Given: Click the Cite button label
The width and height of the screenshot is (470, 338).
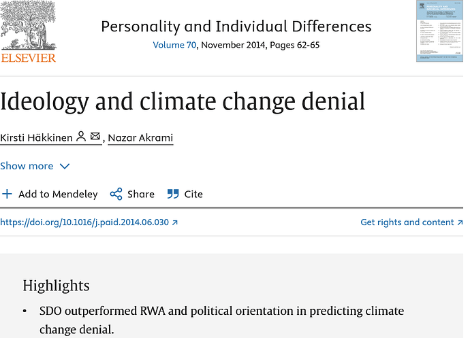Looking at the screenshot, I should pyautogui.click(x=193, y=194).
